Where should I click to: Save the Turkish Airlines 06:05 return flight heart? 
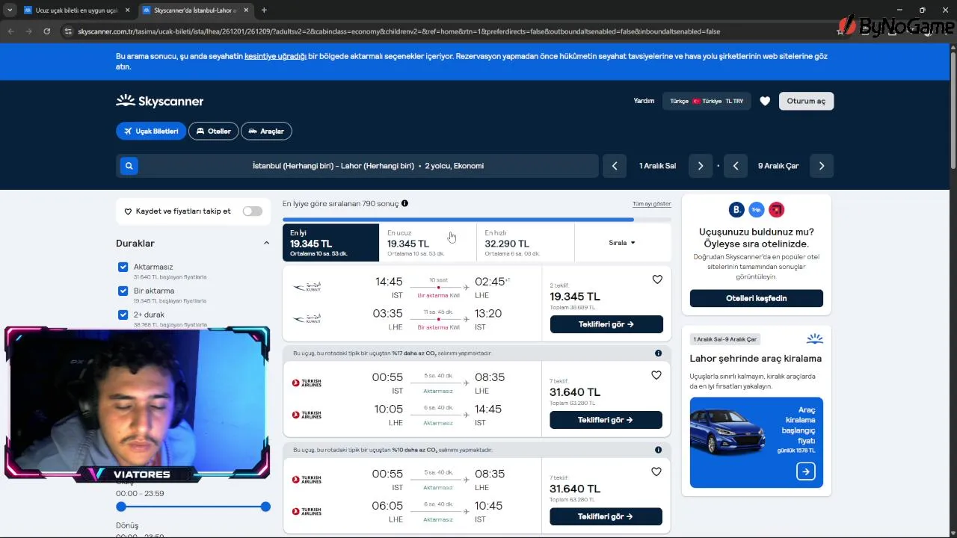[656, 471]
